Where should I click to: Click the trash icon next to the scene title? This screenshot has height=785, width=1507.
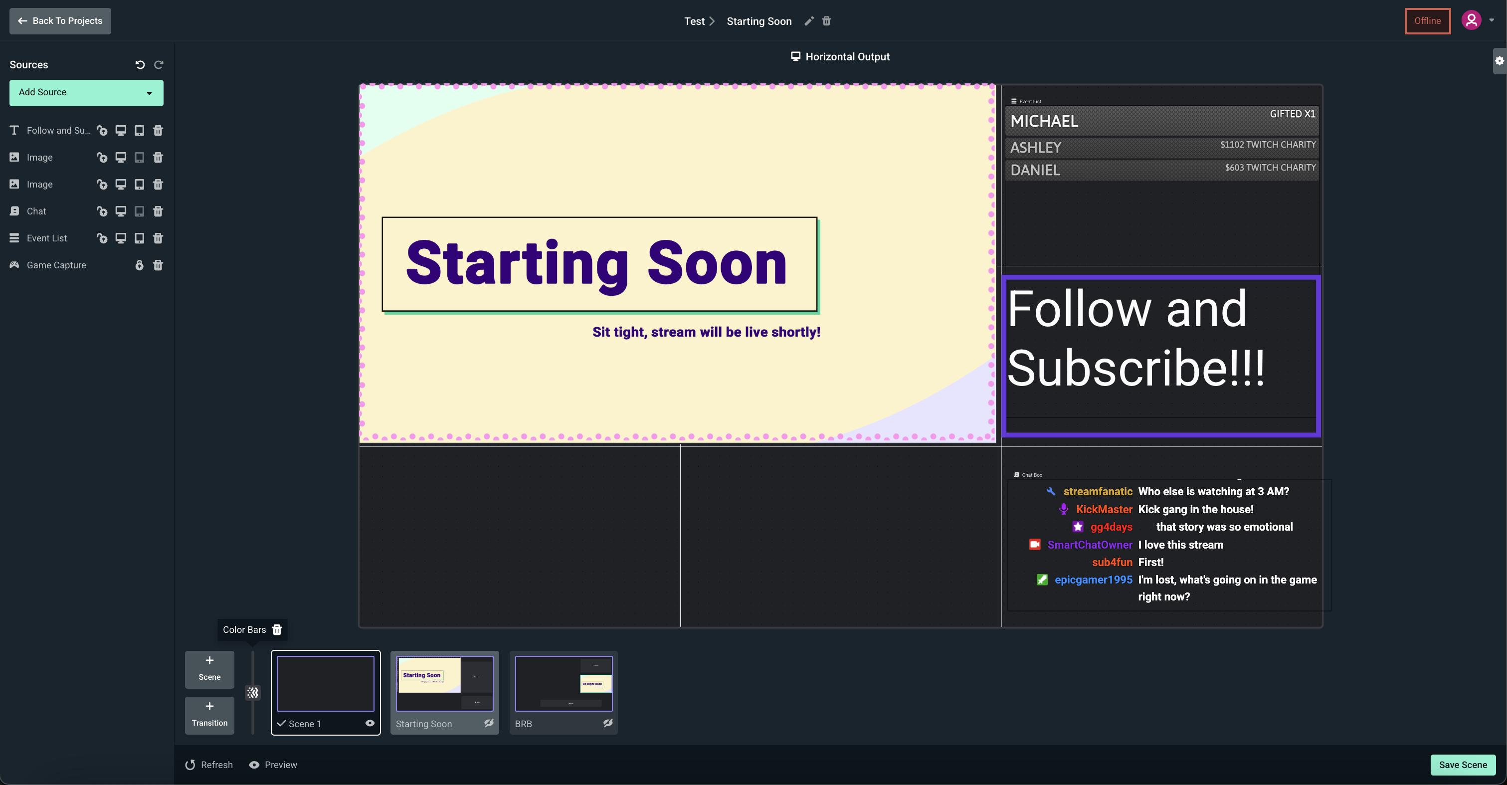click(827, 21)
